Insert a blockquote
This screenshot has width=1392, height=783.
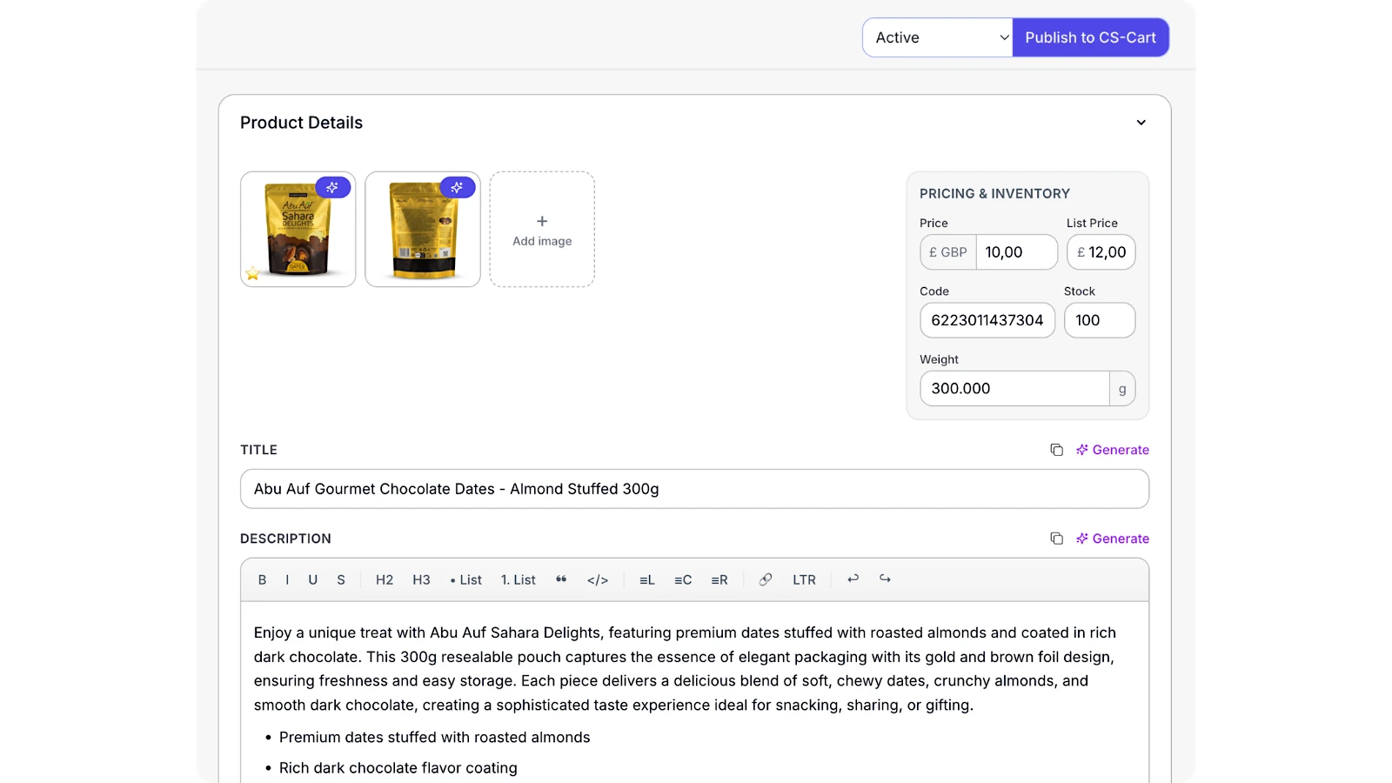tap(561, 579)
